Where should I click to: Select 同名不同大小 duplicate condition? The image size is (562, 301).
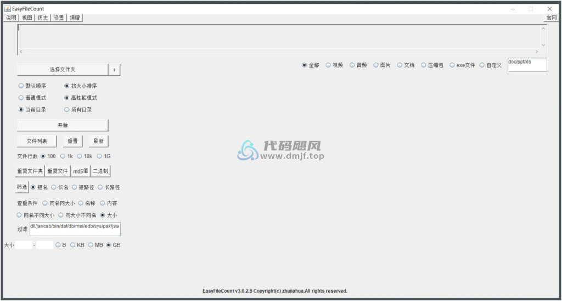click(36, 215)
